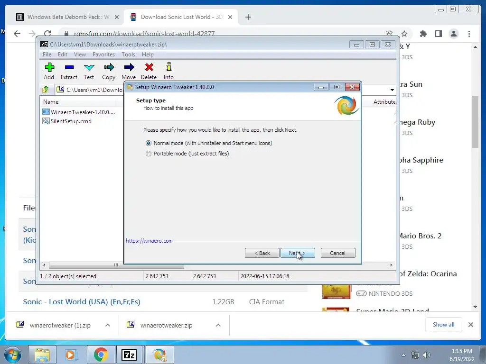Open Chrome side panel icon

(x=438, y=34)
